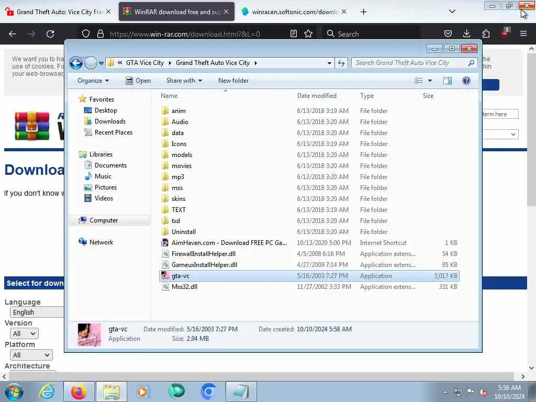Open Explorer help icon

click(466, 81)
